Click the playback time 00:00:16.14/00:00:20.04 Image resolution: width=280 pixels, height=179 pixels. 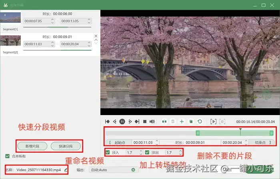tap(255, 122)
